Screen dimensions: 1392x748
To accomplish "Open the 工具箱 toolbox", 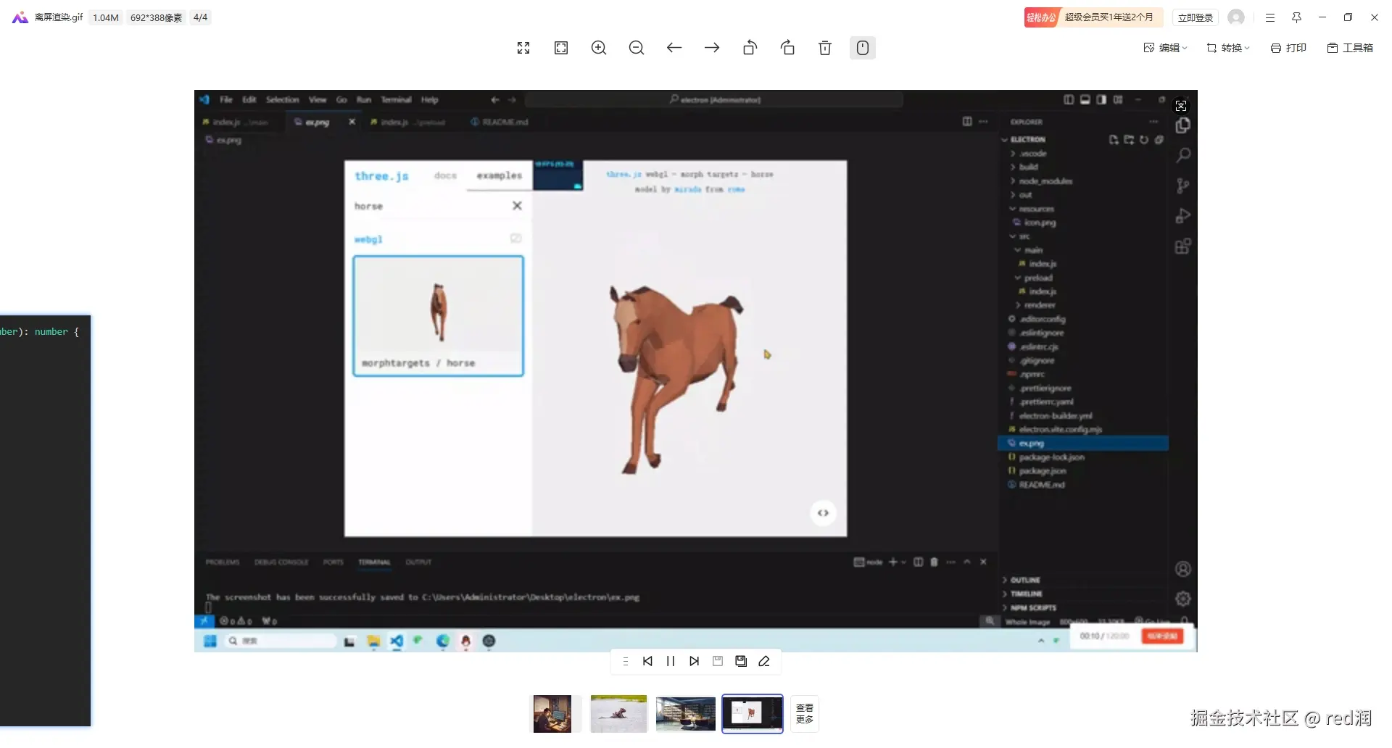I will [1350, 48].
